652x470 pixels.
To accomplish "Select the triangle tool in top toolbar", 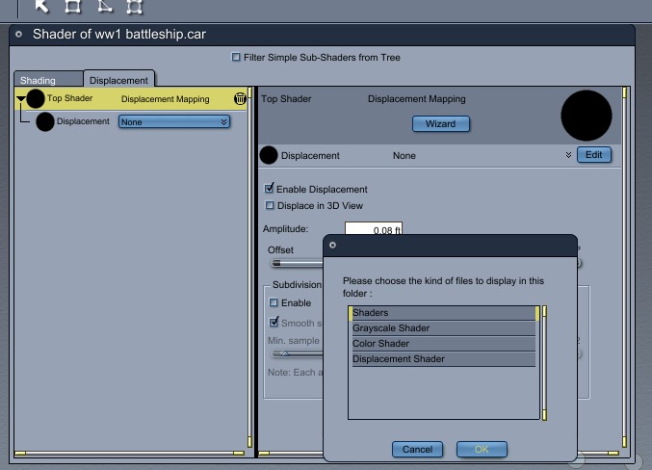I will coord(104,6).
